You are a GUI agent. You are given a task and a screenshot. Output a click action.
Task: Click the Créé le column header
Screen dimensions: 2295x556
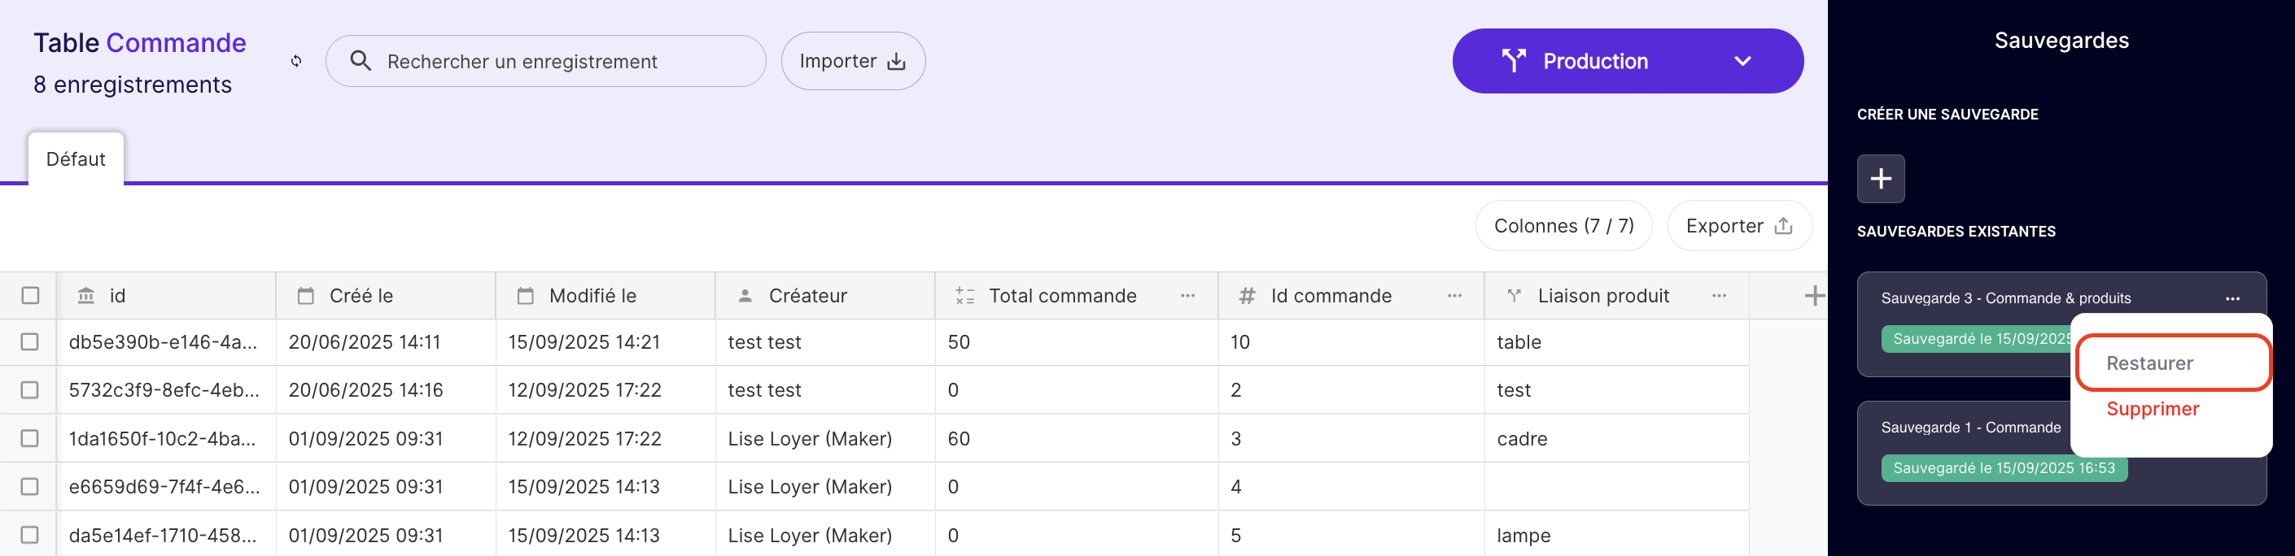[361, 296]
